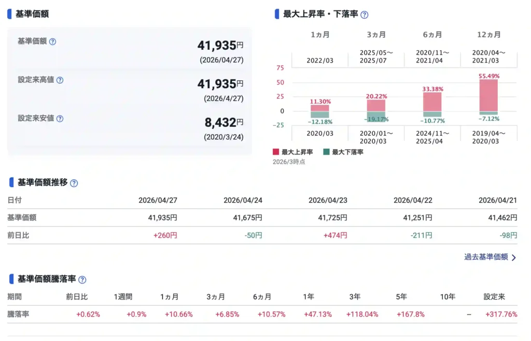Click the red 最大上昇率 legend swatch

click(x=276, y=152)
